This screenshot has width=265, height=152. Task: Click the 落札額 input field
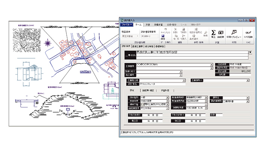tap(240, 75)
